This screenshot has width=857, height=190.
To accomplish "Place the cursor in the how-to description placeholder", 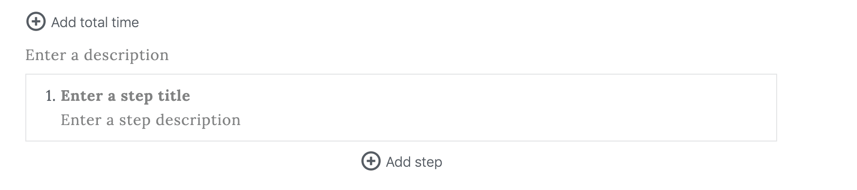I will point(97,55).
